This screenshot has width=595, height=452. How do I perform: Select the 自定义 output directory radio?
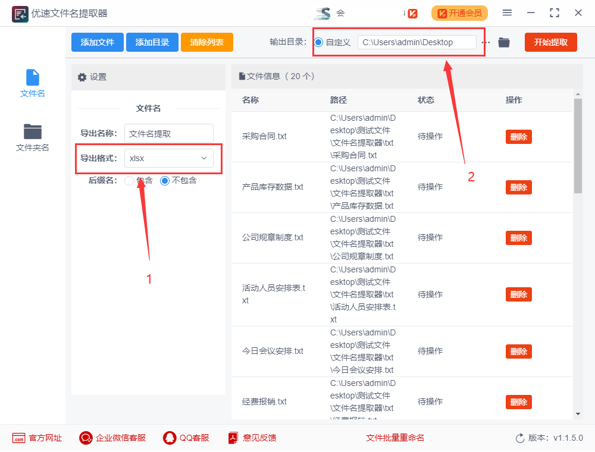(x=319, y=42)
